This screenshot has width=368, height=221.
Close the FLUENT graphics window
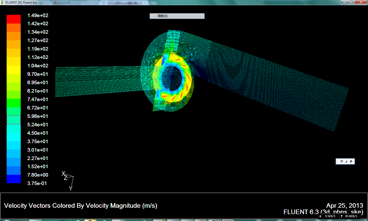tap(361, 2)
